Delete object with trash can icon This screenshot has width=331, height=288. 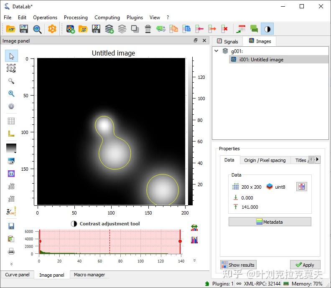tap(148, 29)
